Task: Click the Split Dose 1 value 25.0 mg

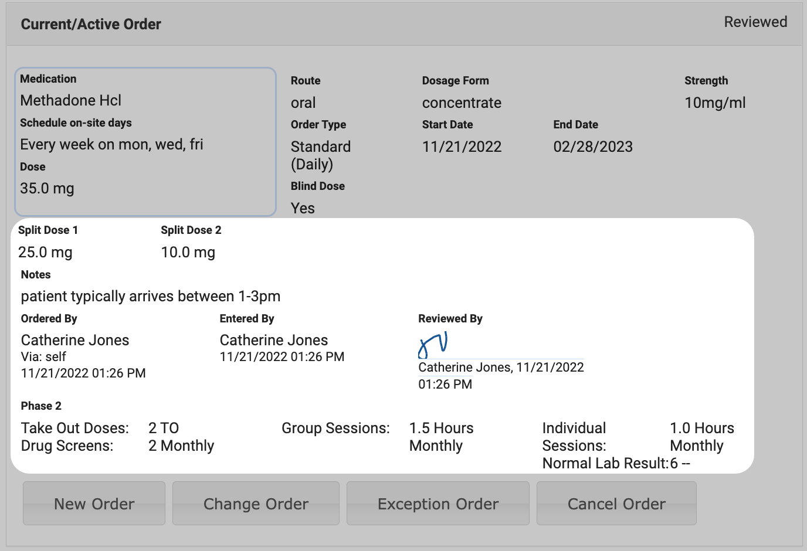Action: pyautogui.click(x=45, y=253)
